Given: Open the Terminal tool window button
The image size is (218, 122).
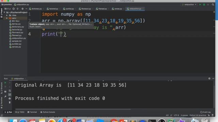Looking at the screenshot, I should [32, 112].
